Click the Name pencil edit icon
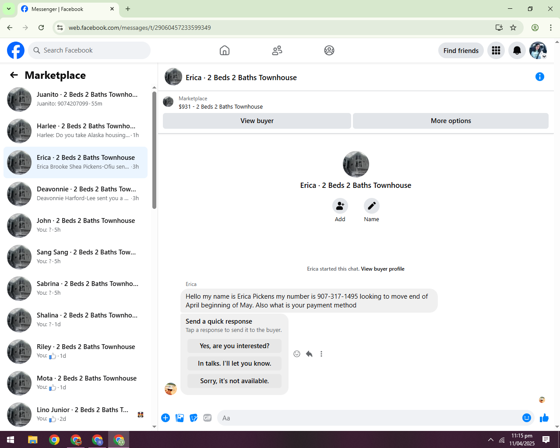 [x=372, y=206]
